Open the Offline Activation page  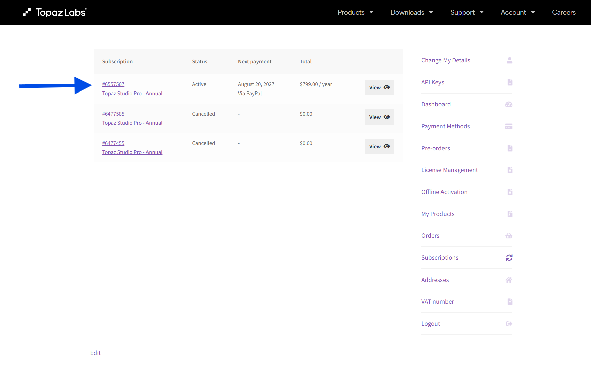click(x=444, y=192)
